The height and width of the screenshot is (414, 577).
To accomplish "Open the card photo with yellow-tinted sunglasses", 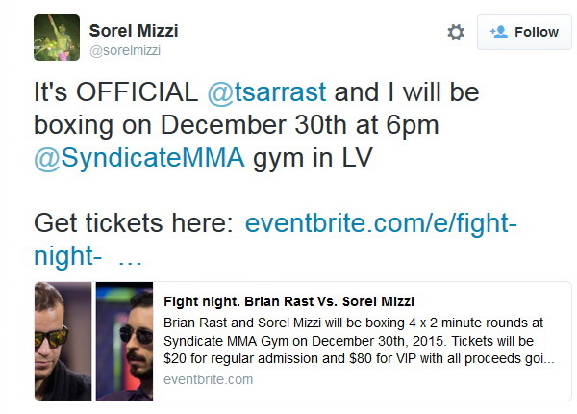I will pos(63,341).
